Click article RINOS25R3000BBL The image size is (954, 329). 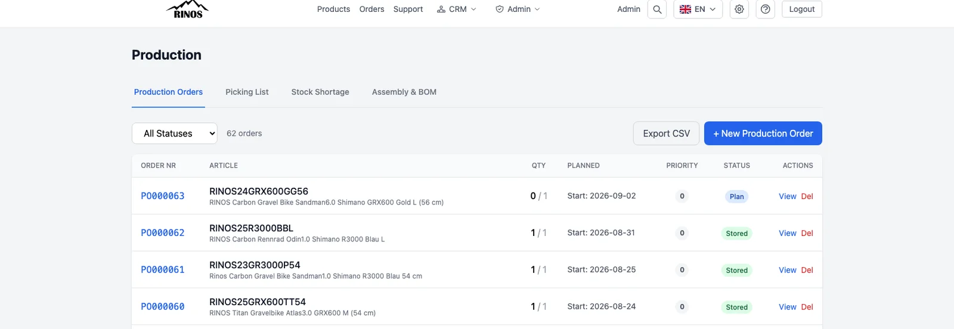pyautogui.click(x=251, y=228)
